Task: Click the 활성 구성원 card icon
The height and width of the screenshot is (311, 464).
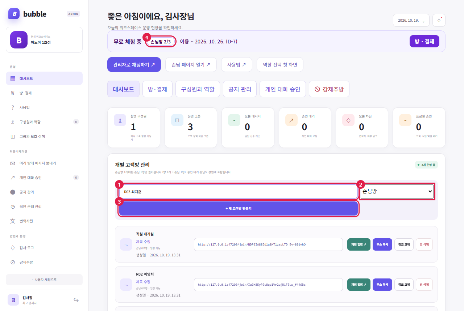Action: (x=120, y=120)
